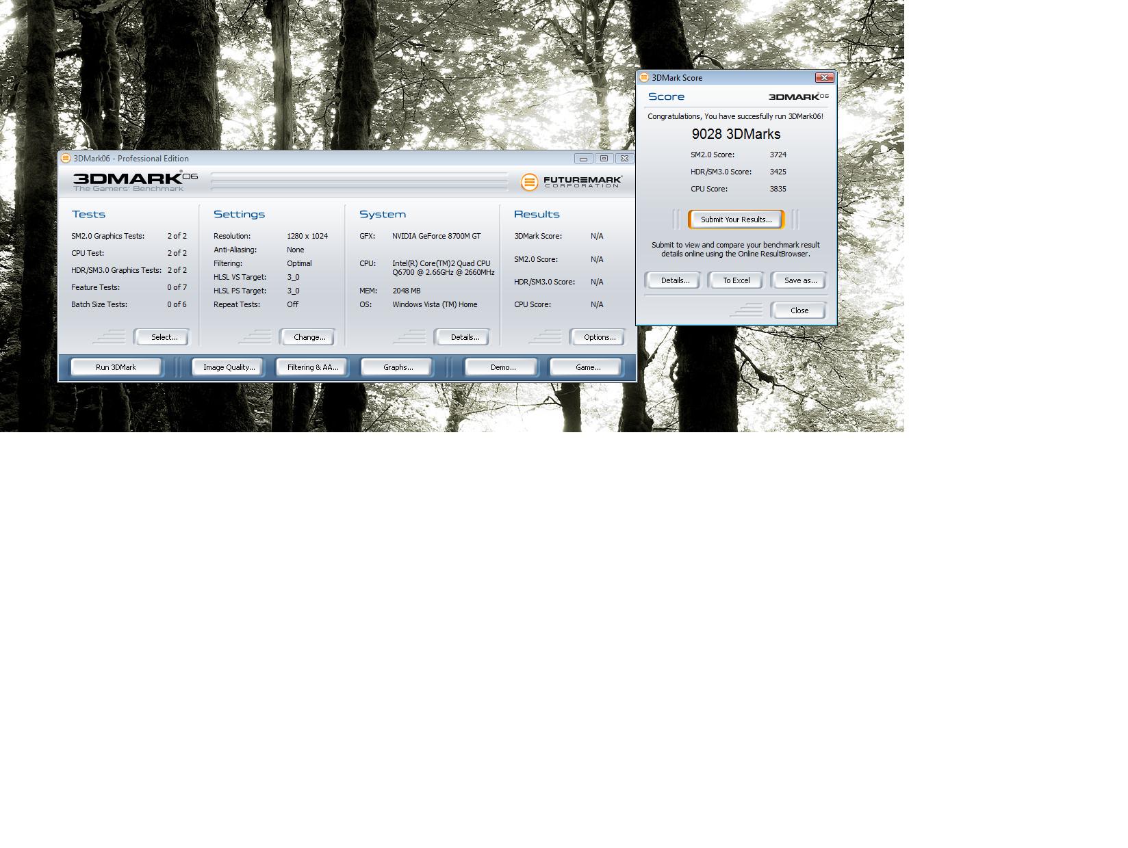Viewport: 1128px width, 848px height.
Task: Click the HDR/SM3.0 Score value 3425
Action: (x=778, y=172)
